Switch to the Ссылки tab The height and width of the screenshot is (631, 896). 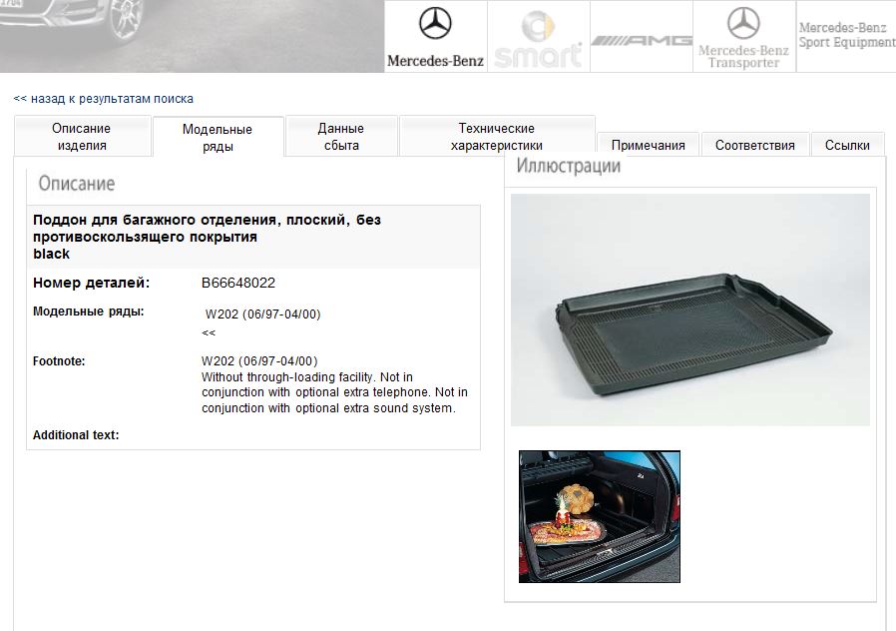pyautogui.click(x=847, y=145)
